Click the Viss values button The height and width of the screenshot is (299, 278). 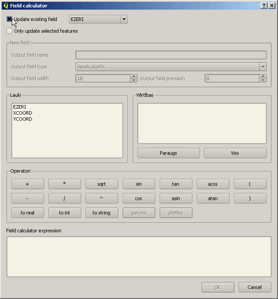[x=235, y=153]
